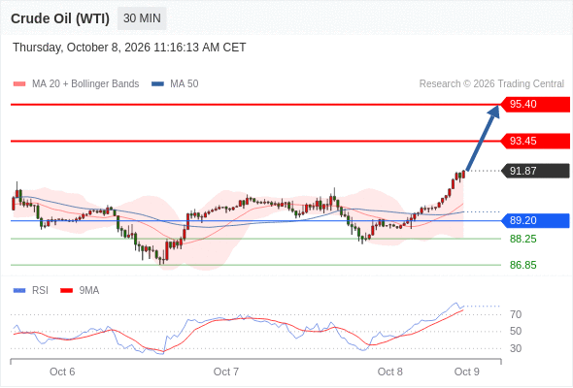Image resolution: width=573 pixels, height=388 pixels.
Task: Click the 30 MIN timeframe badge
Action: [142, 18]
